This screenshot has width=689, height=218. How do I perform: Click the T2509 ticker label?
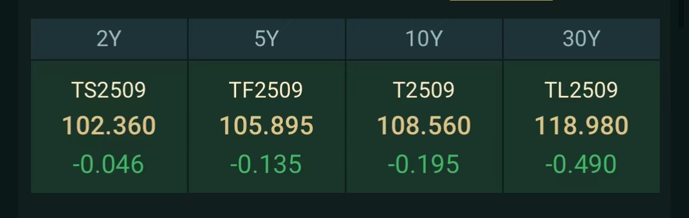tap(424, 90)
